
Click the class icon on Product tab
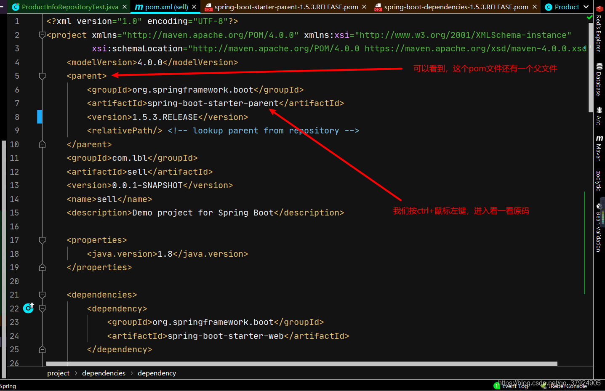[x=549, y=7]
